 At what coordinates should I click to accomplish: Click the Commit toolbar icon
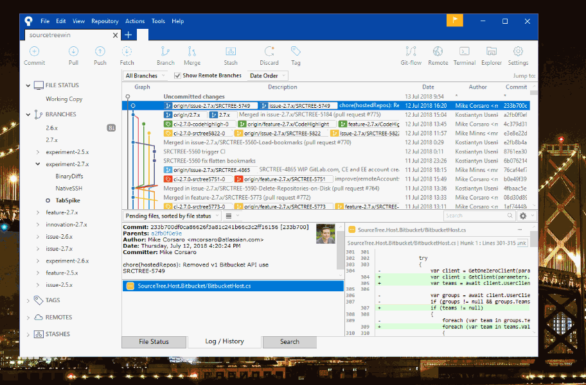click(34, 52)
